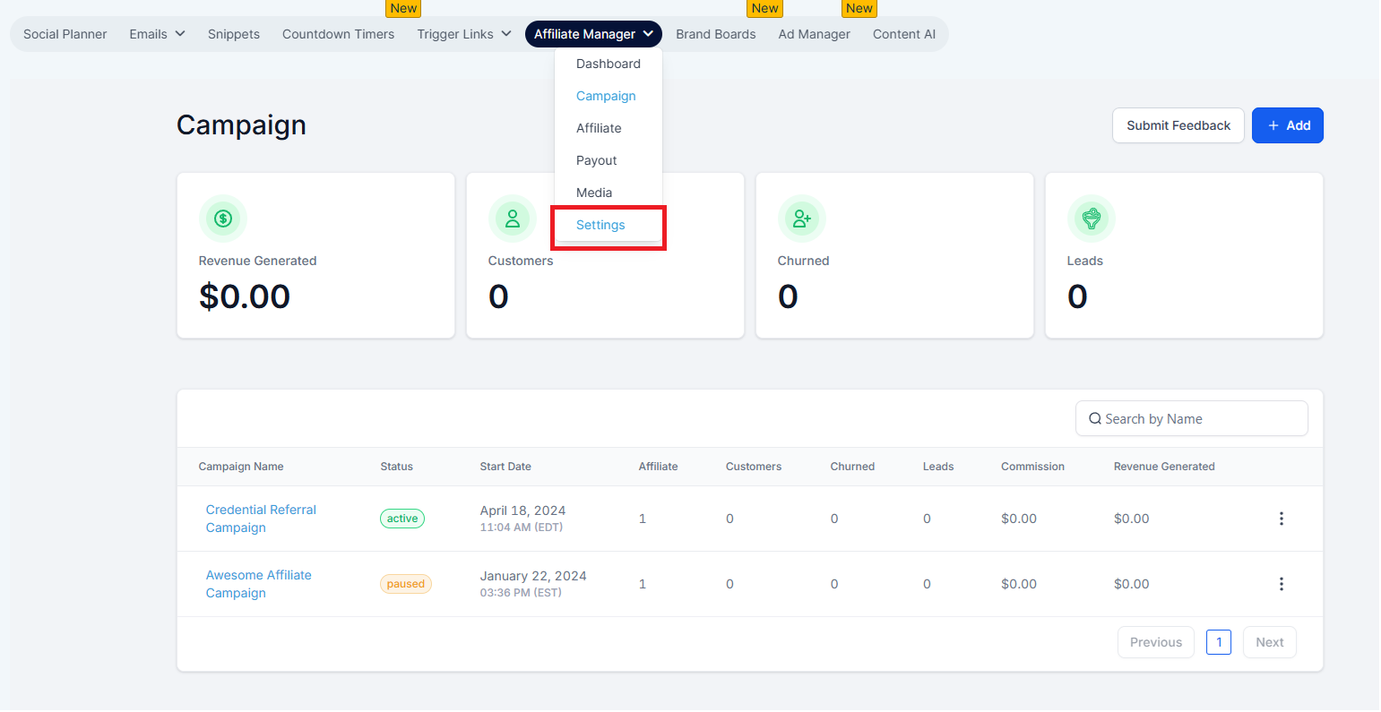Click the January 22, 2024 start date
This screenshot has height=712, width=1381.
pyautogui.click(x=533, y=576)
